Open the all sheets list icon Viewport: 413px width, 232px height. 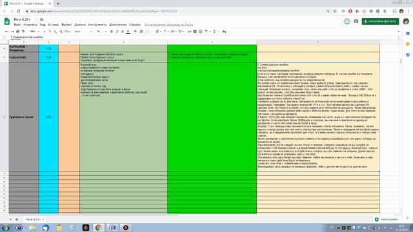[17, 219]
